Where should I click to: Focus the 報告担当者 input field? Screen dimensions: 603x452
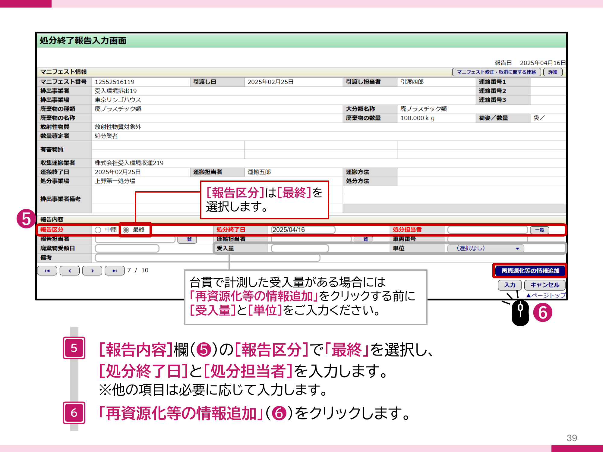135,240
